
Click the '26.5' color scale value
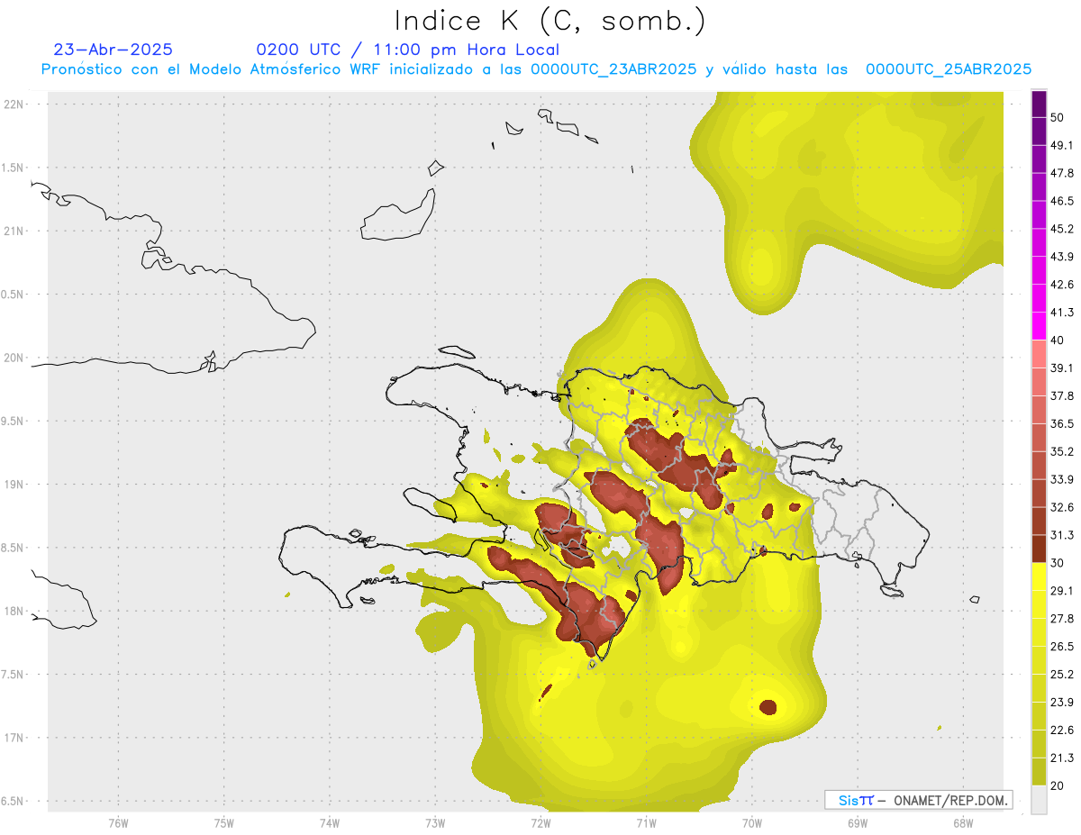1062,647
